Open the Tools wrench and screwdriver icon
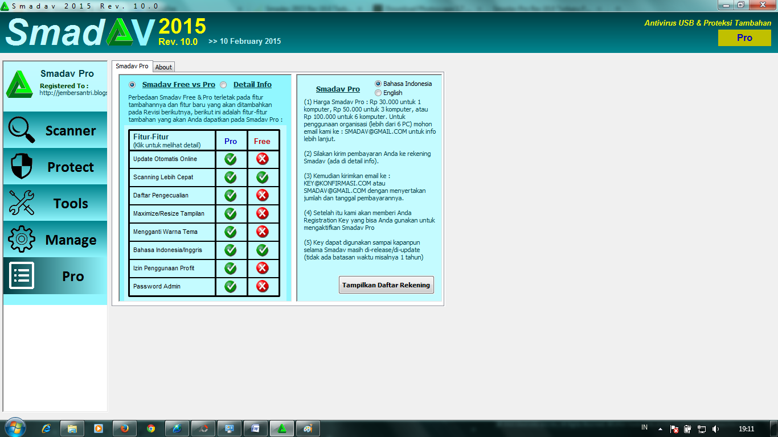 [22, 203]
